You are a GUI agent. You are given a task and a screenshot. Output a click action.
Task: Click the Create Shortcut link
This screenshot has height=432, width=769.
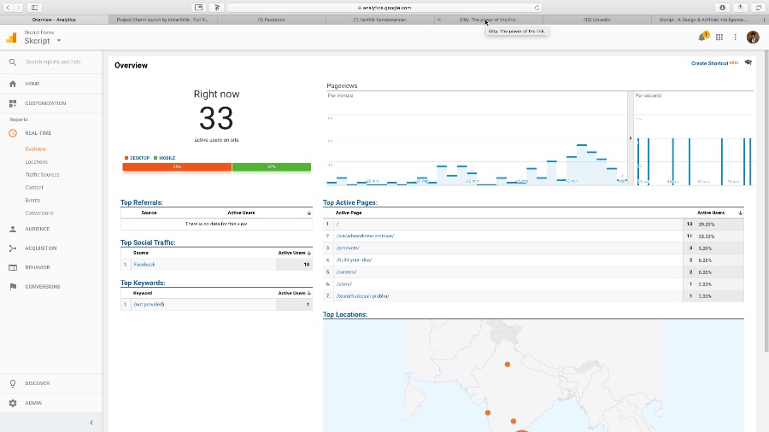click(x=709, y=63)
